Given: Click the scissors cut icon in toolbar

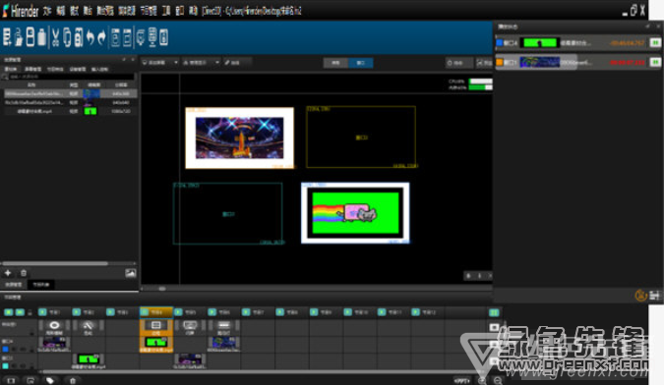Looking at the screenshot, I should tap(55, 37).
